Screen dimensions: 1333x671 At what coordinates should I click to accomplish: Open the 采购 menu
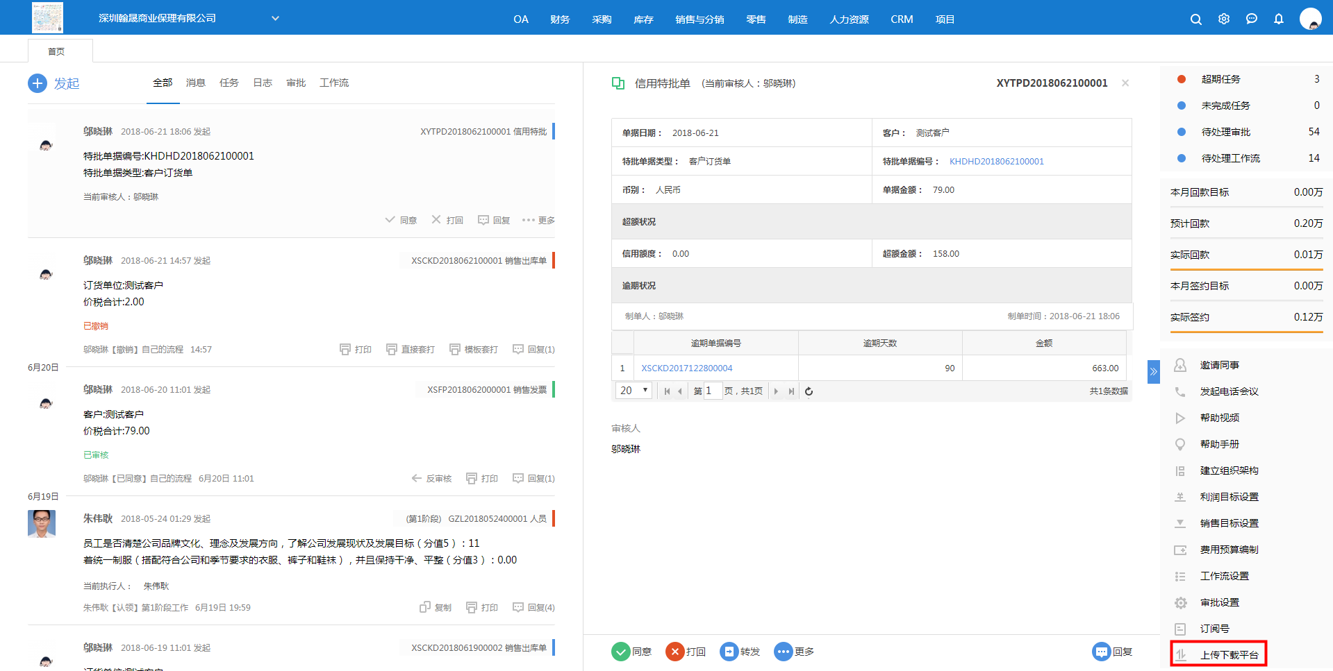click(x=602, y=19)
